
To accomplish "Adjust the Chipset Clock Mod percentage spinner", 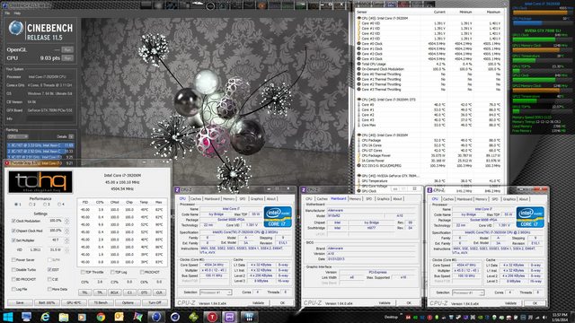I will tap(66, 231).
